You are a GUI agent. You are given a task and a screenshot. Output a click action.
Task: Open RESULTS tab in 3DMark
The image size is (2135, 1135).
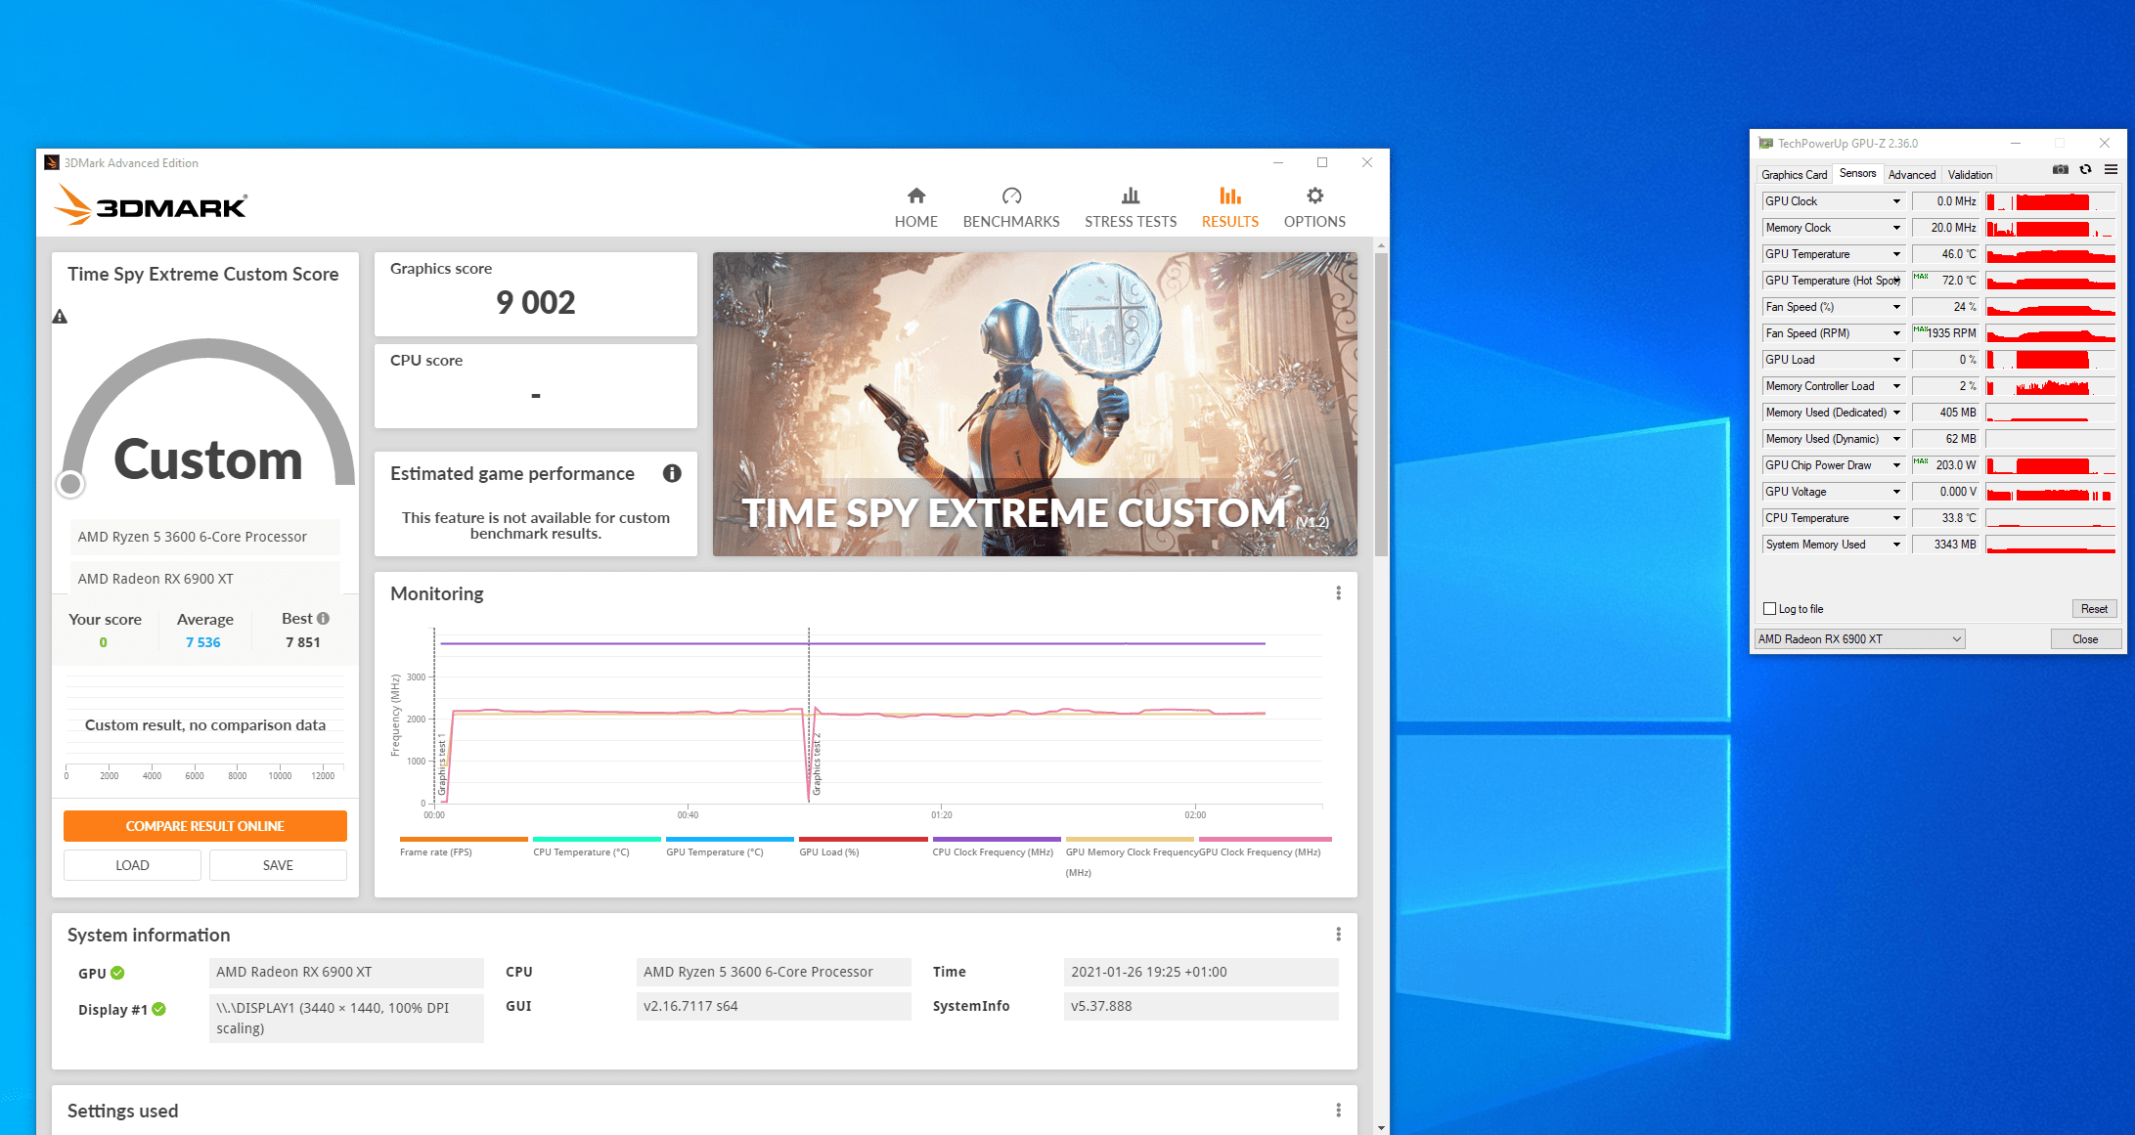click(x=1229, y=207)
